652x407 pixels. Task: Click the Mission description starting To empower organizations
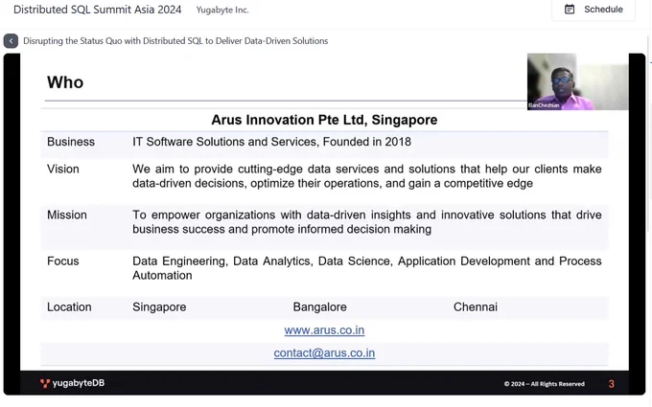pyautogui.click(x=366, y=222)
